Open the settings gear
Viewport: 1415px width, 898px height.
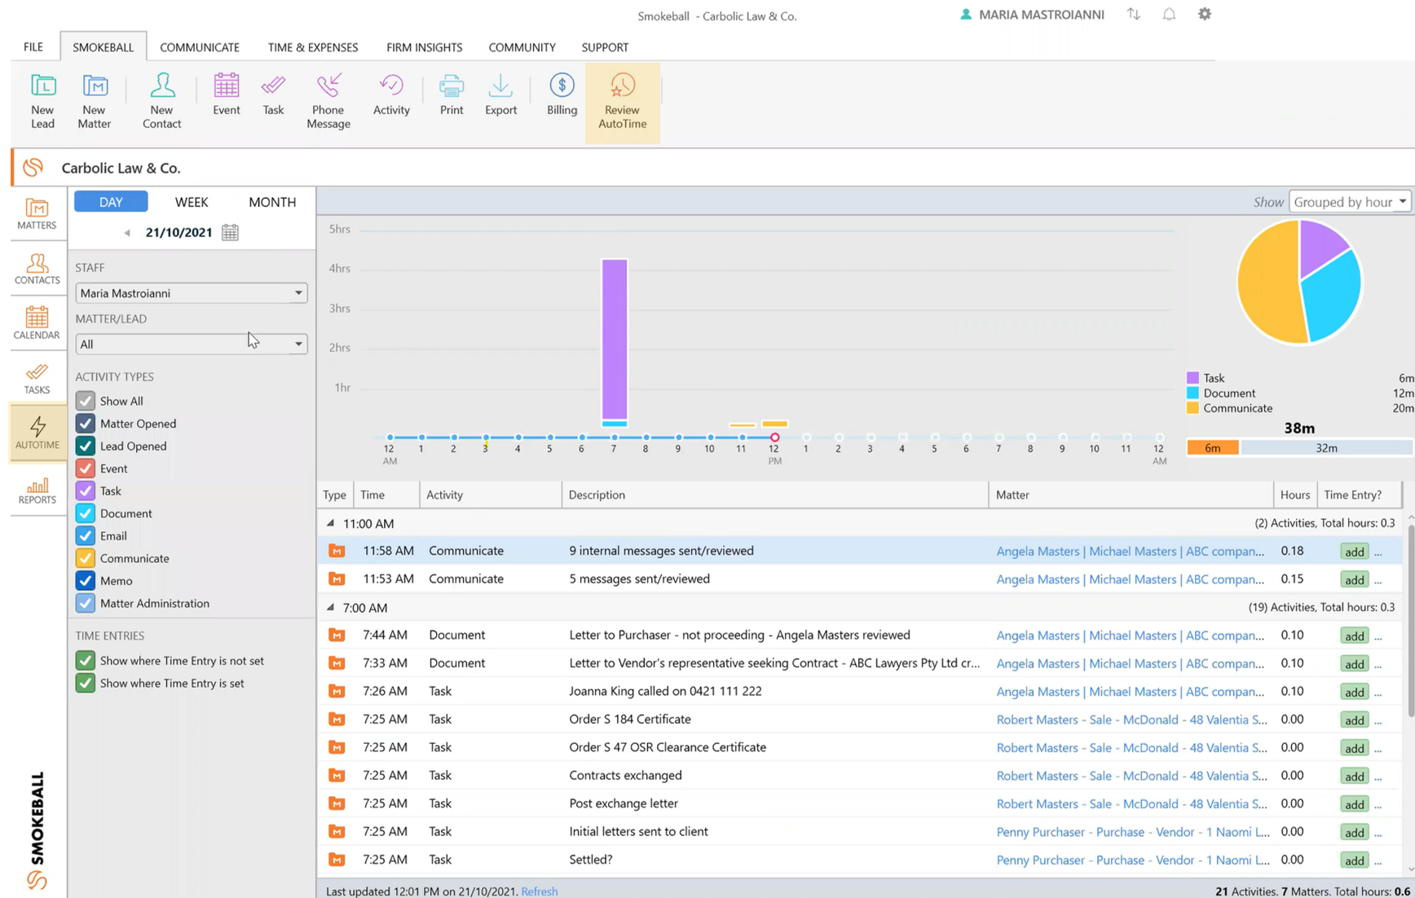pyautogui.click(x=1204, y=14)
